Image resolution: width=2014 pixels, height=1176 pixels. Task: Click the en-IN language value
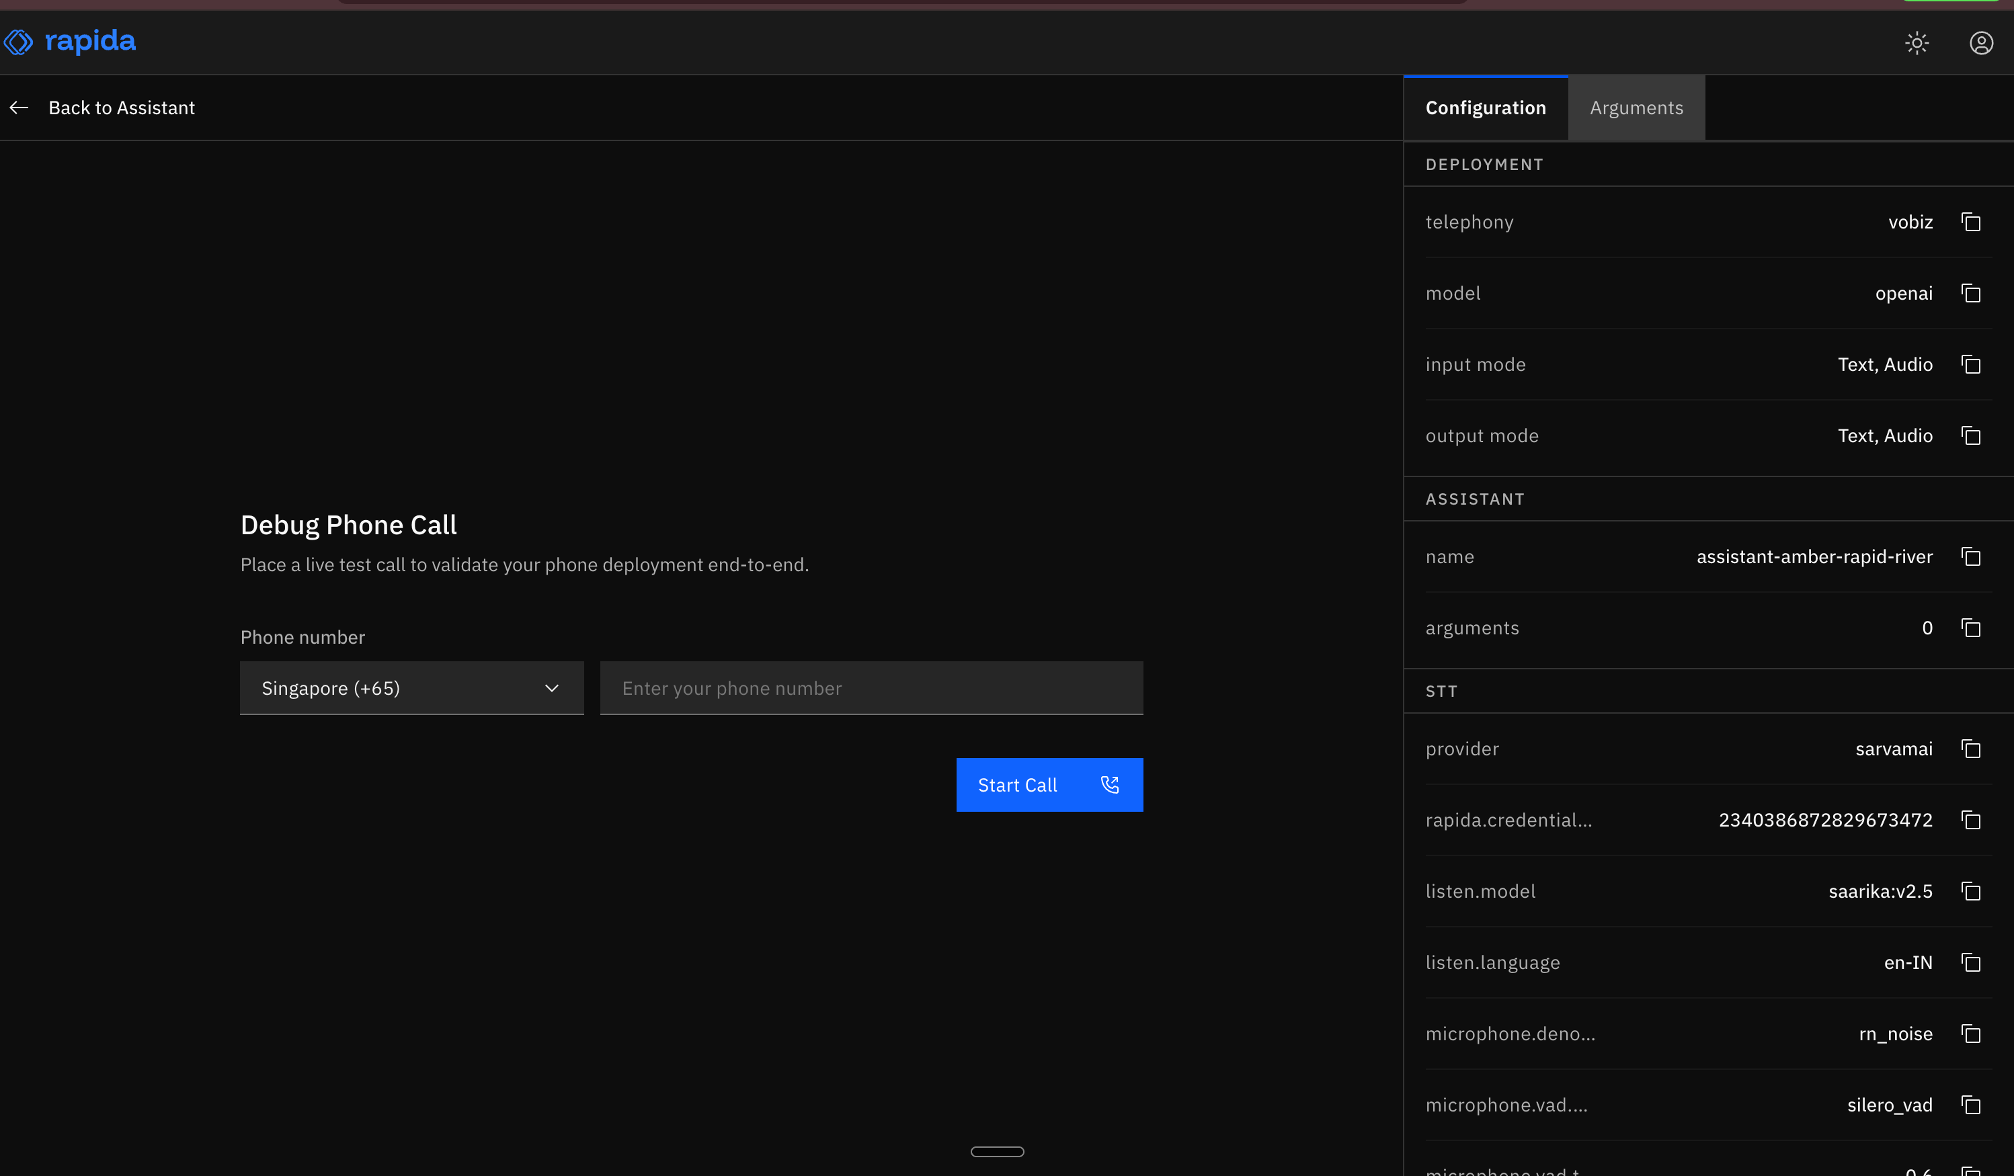1908,962
